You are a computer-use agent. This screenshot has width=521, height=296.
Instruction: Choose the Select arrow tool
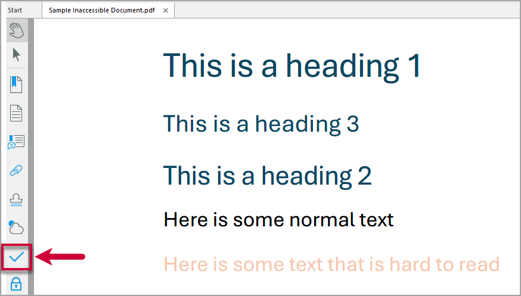click(x=16, y=54)
